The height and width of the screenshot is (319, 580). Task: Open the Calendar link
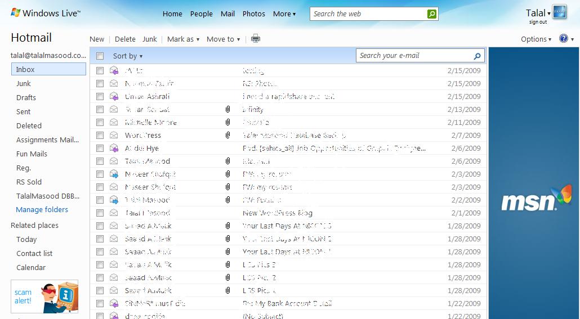(31, 267)
